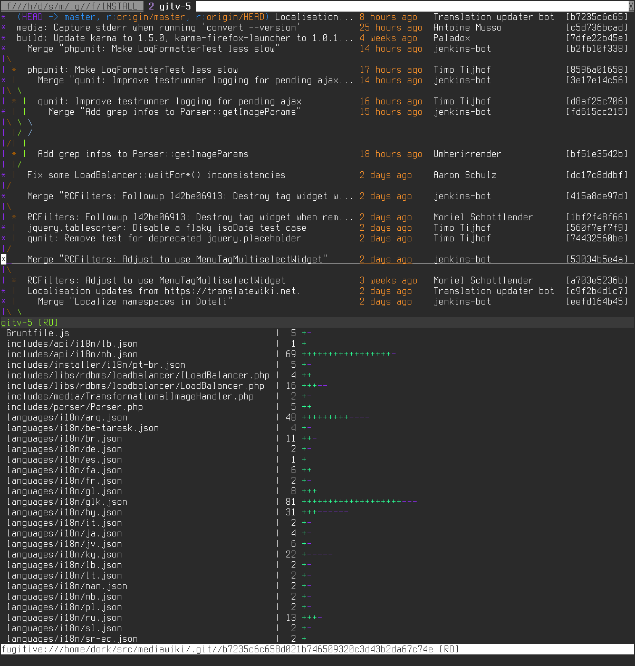Select merge 'Add grep infos to Parser::getImageParams'
The image size is (635, 666).
click(x=175, y=112)
